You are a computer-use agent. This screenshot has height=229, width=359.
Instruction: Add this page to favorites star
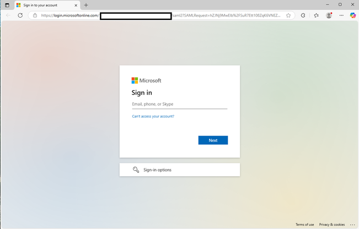(288, 15)
